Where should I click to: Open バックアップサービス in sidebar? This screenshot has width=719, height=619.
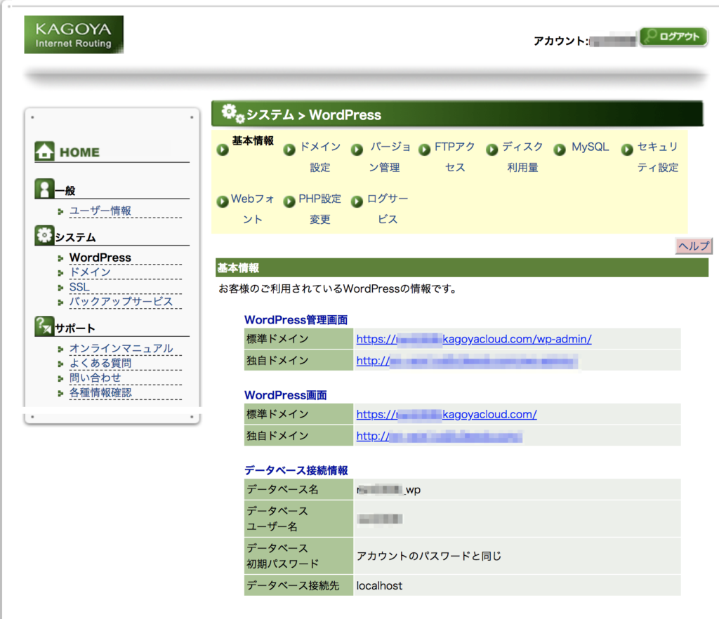pos(121,302)
